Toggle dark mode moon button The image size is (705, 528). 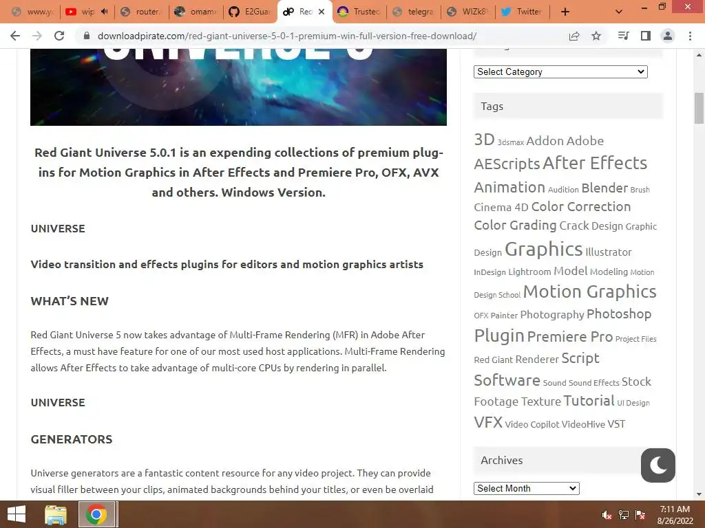[657, 465]
